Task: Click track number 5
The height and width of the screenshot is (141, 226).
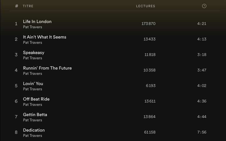Action: 16,86
